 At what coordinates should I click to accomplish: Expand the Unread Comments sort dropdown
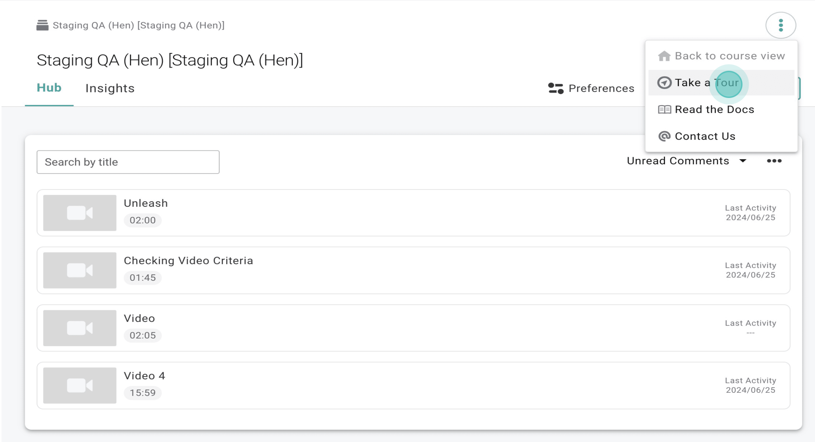click(678, 161)
